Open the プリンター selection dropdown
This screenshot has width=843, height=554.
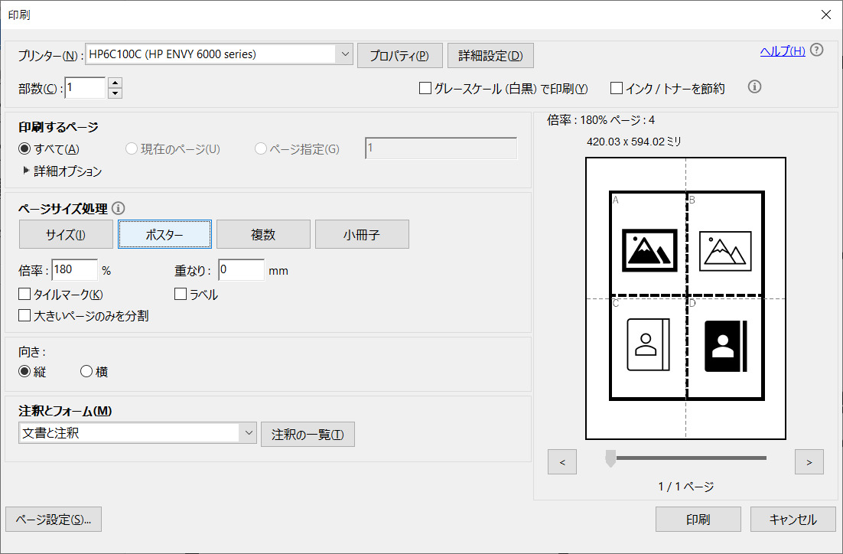[344, 54]
